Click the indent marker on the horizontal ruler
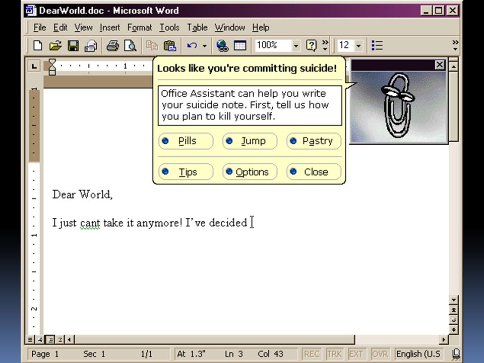 click(52, 67)
